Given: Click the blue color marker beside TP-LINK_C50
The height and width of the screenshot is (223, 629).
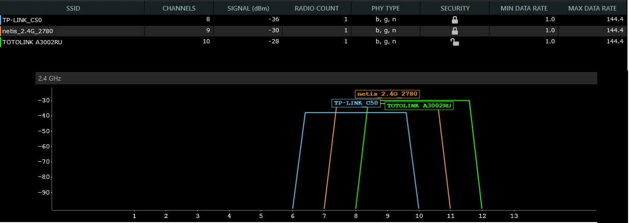Looking at the screenshot, I should click(0, 20).
